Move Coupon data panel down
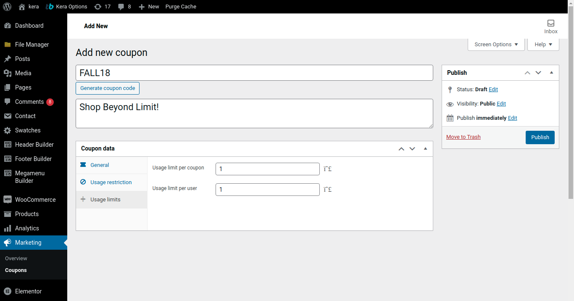This screenshot has width=574, height=301. (412, 149)
